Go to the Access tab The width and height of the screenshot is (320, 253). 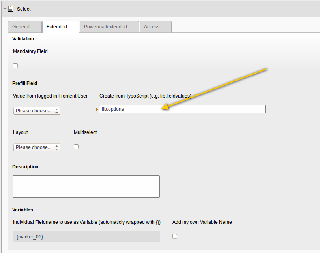(x=152, y=27)
